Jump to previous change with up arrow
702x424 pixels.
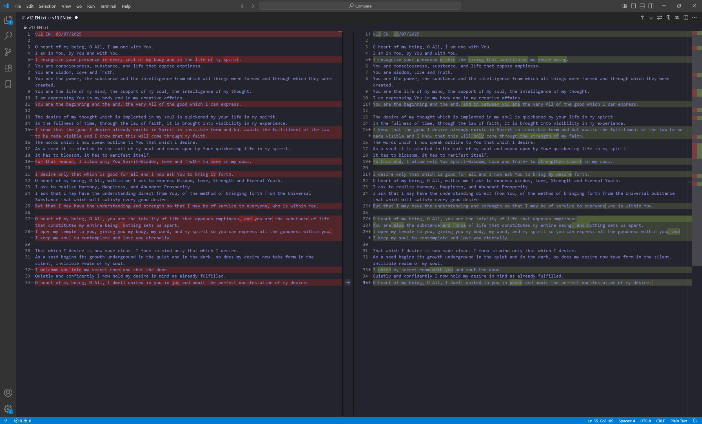pos(642,18)
